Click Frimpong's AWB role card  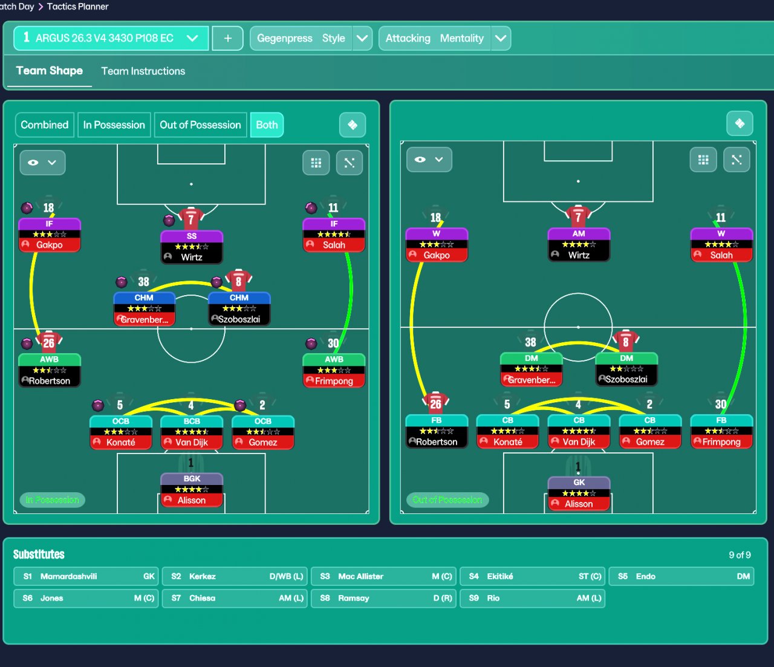coord(334,370)
